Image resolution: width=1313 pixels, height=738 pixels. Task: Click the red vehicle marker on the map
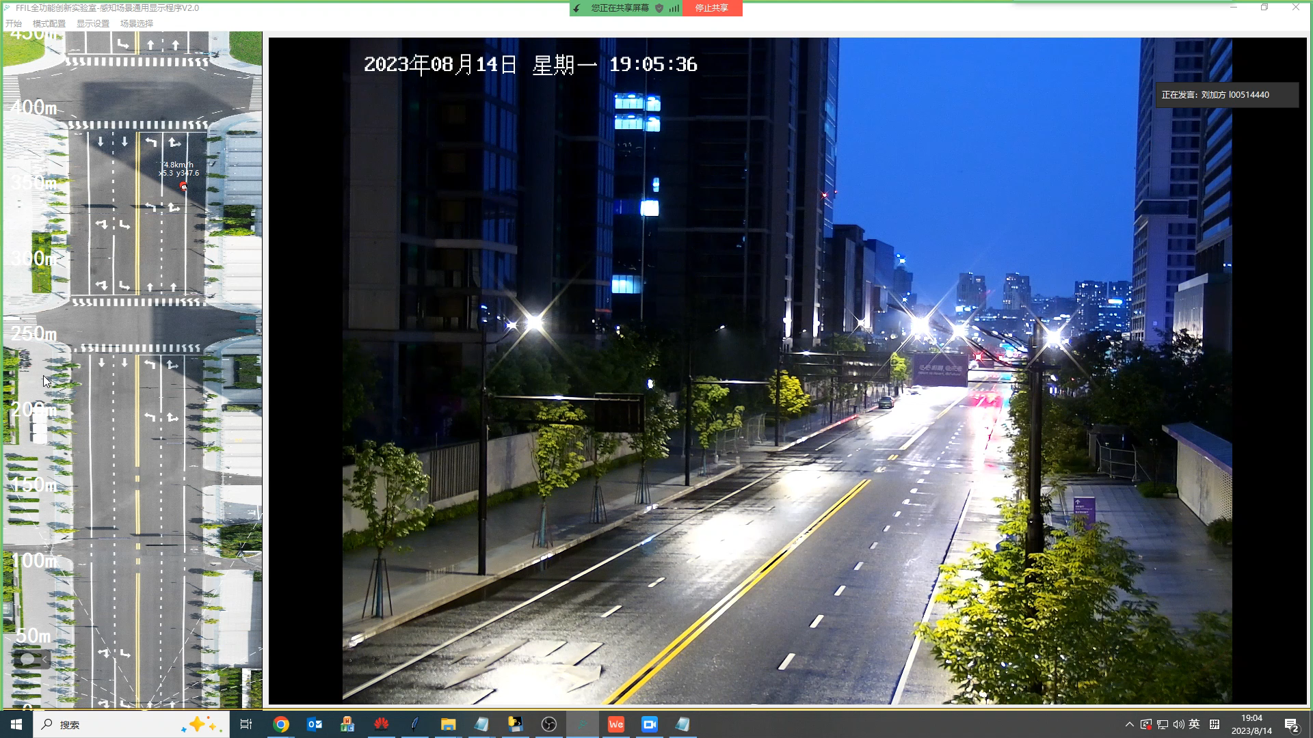(x=183, y=186)
